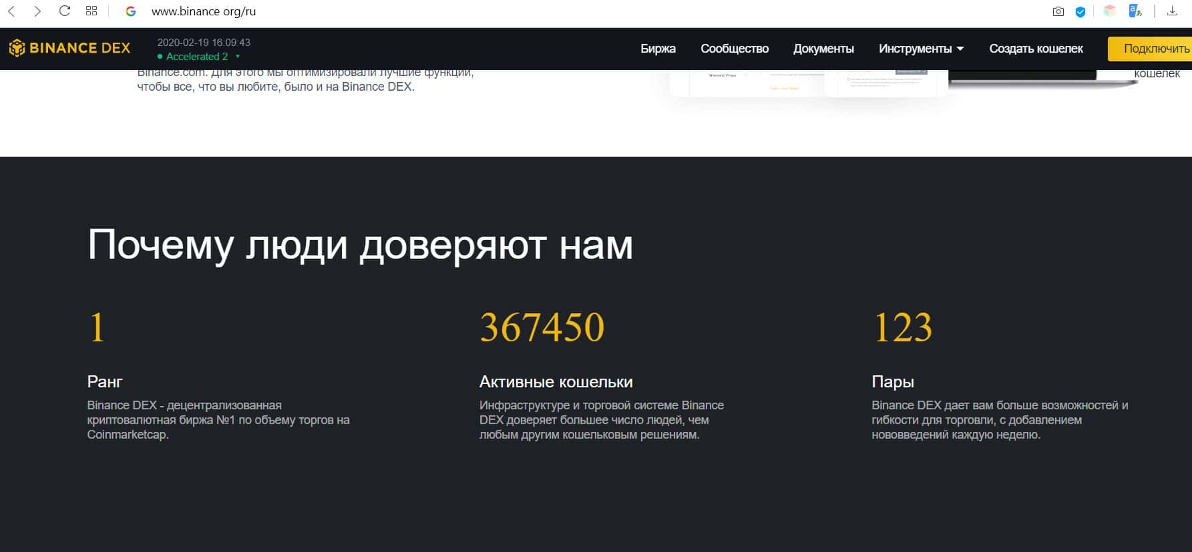Open the browser downloads icon
The image size is (1192, 552).
(x=1172, y=11)
